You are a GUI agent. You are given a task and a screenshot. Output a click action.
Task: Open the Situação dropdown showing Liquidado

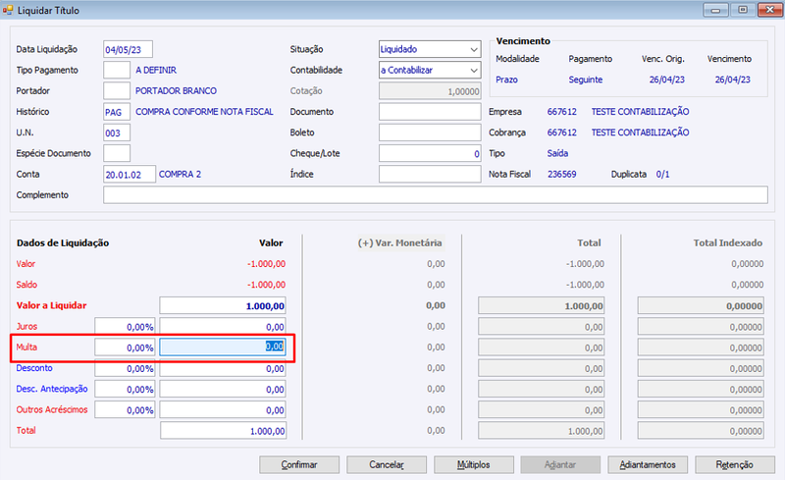click(430, 49)
